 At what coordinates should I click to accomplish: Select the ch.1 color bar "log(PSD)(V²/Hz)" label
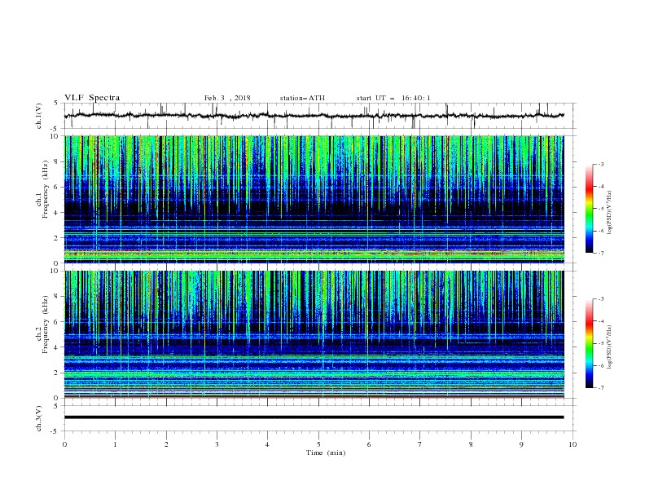609,213
